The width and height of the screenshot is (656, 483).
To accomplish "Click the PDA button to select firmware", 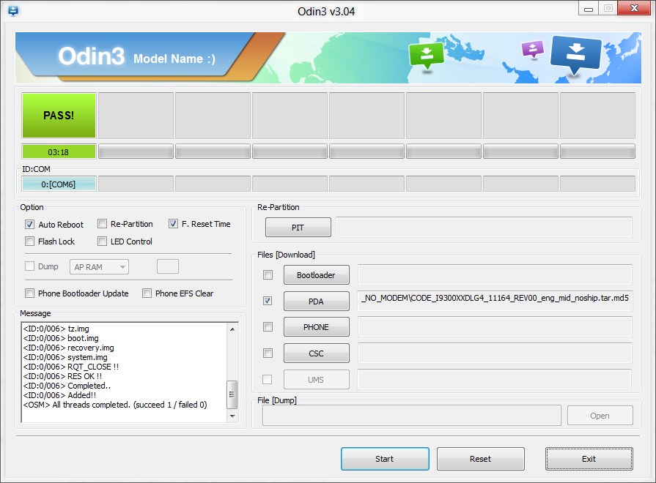I will tap(316, 301).
